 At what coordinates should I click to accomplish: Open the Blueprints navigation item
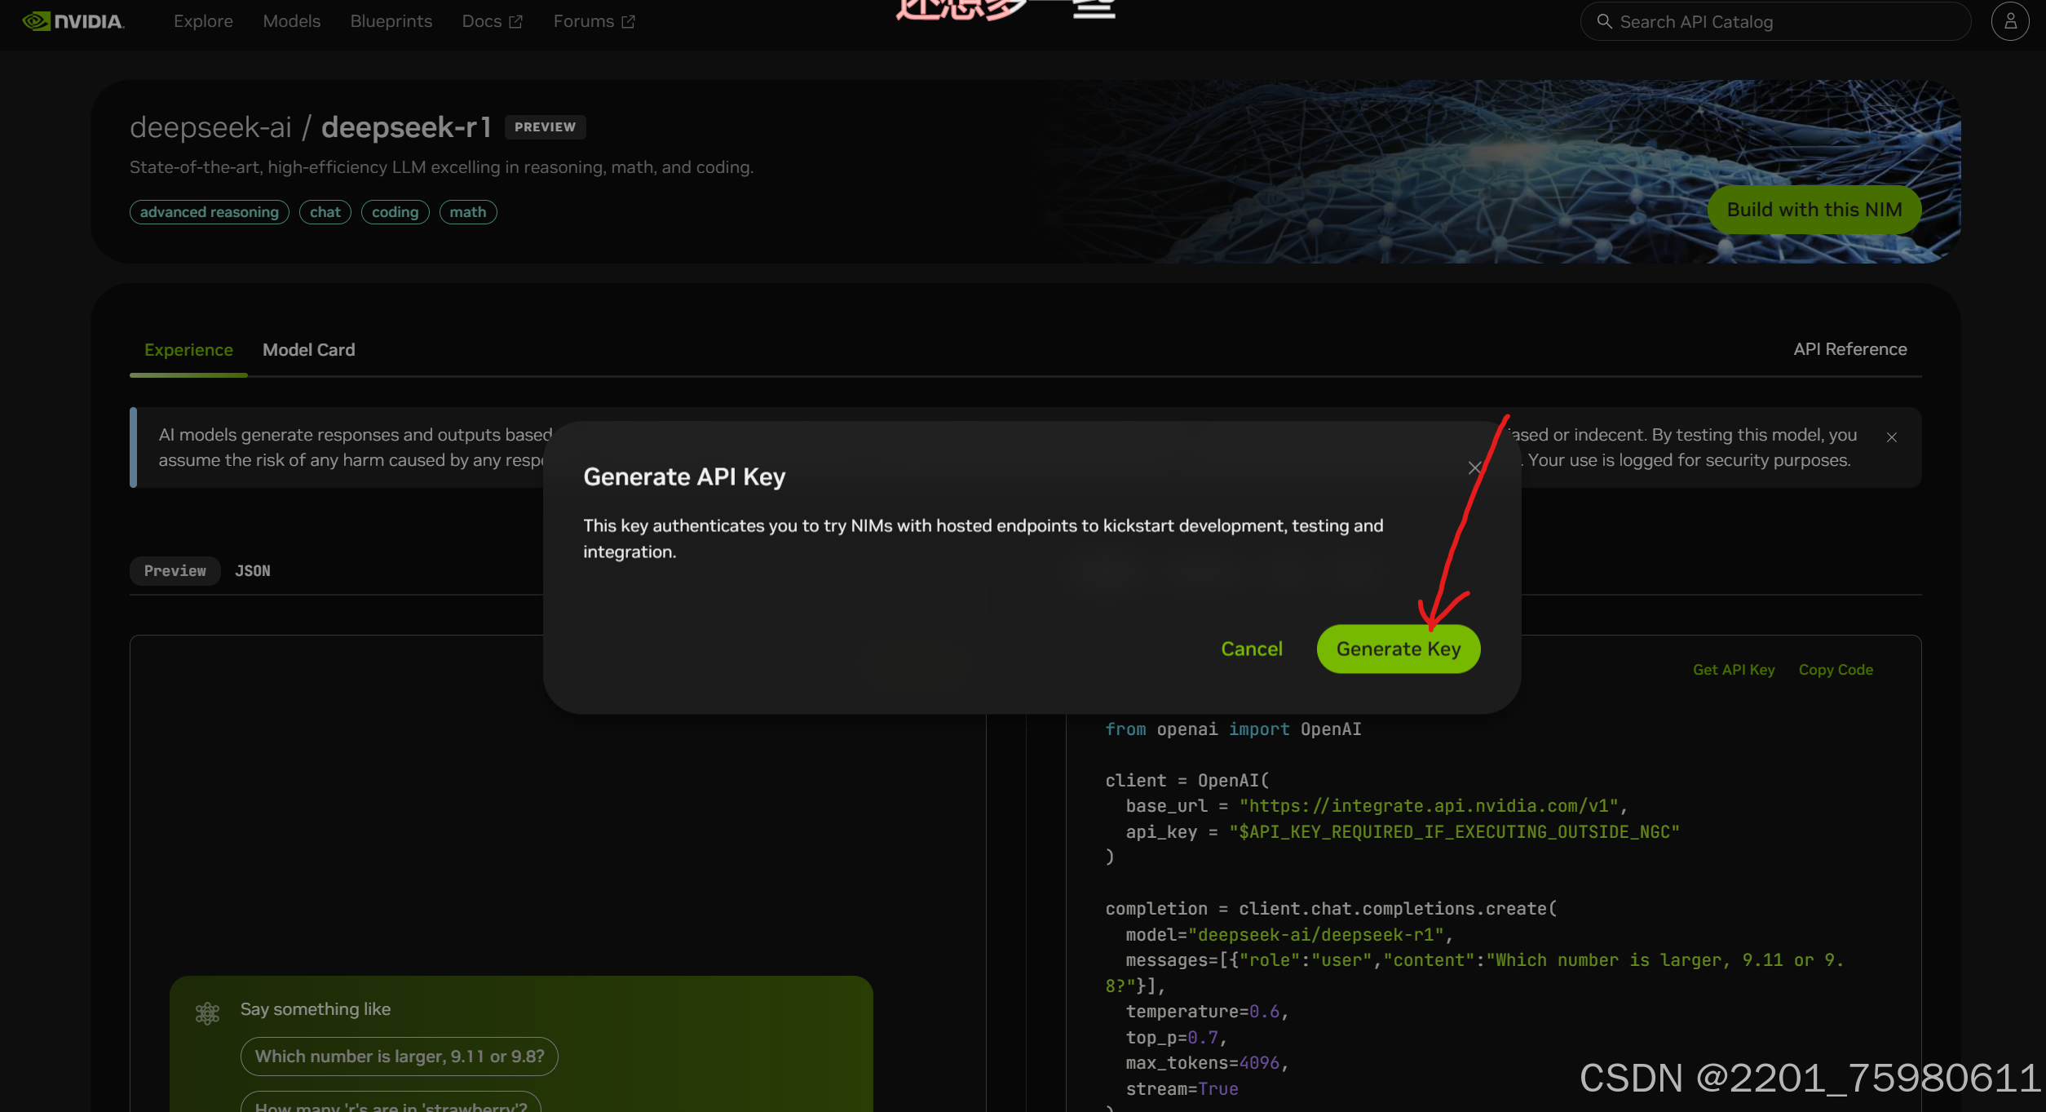pos(391,21)
